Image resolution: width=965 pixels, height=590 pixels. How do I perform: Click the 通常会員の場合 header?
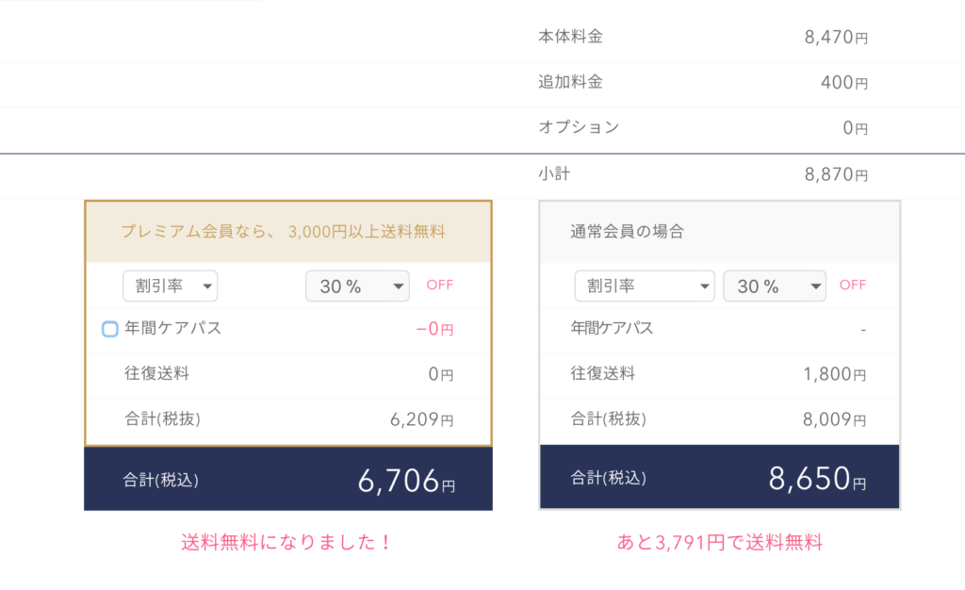click(719, 232)
